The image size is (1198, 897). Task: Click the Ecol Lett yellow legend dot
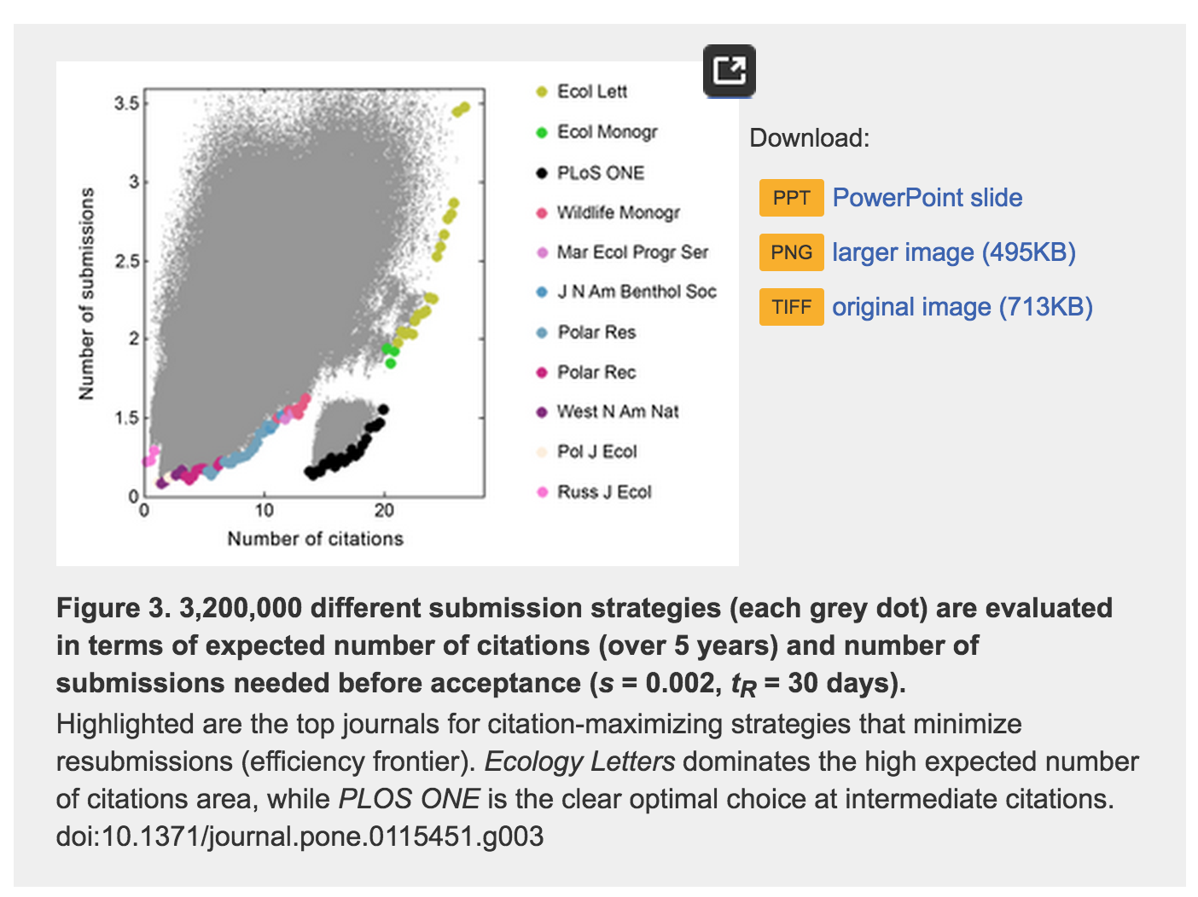(541, 92)
